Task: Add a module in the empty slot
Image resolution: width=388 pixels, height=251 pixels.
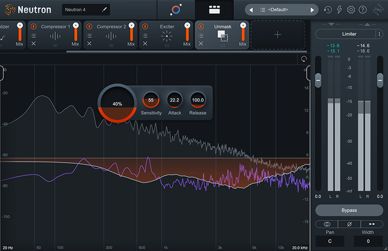Action: pos(277,35)
